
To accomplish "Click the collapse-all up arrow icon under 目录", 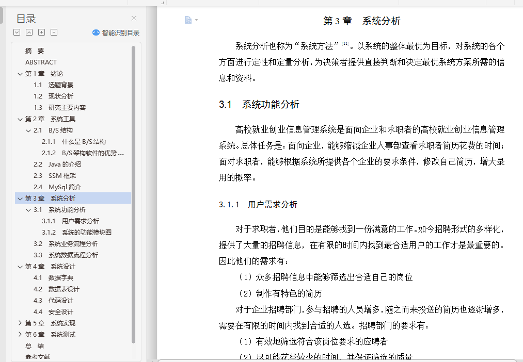I will point(29,32).
